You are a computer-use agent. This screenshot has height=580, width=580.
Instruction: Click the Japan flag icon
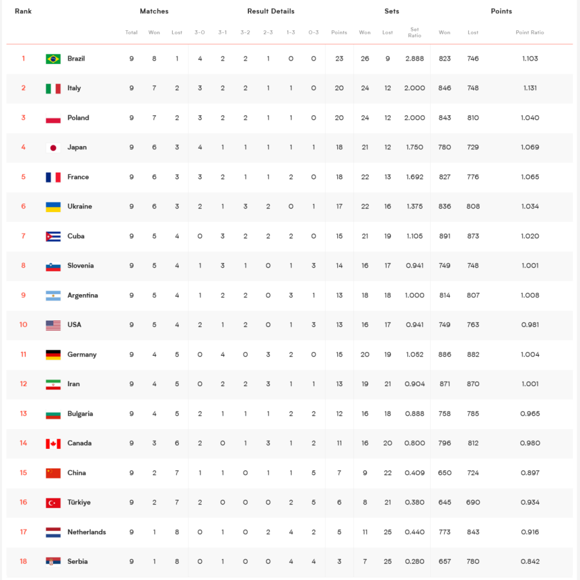tap(53, 147)
